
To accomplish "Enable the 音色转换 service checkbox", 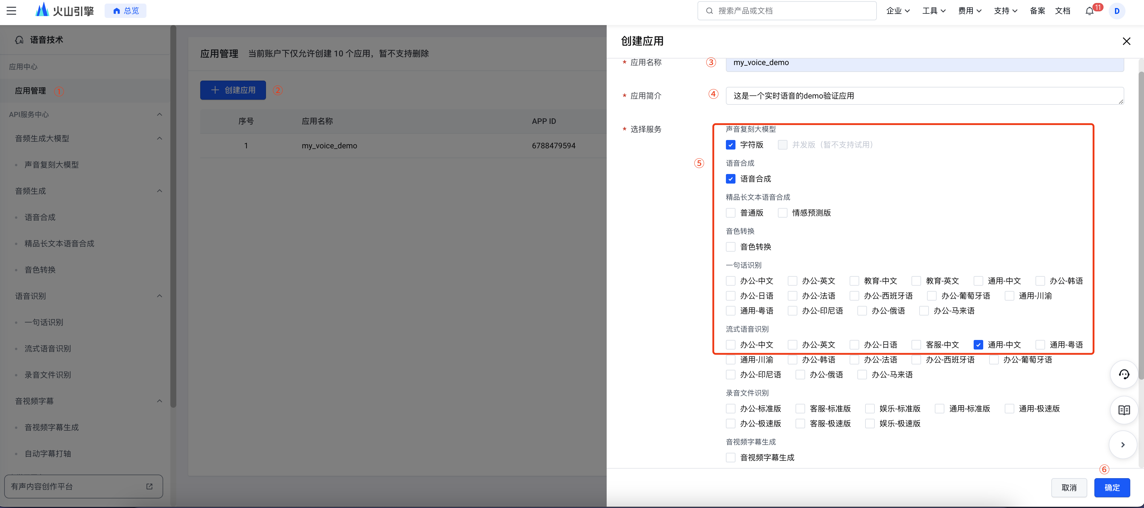I will (x=731, y=247).
